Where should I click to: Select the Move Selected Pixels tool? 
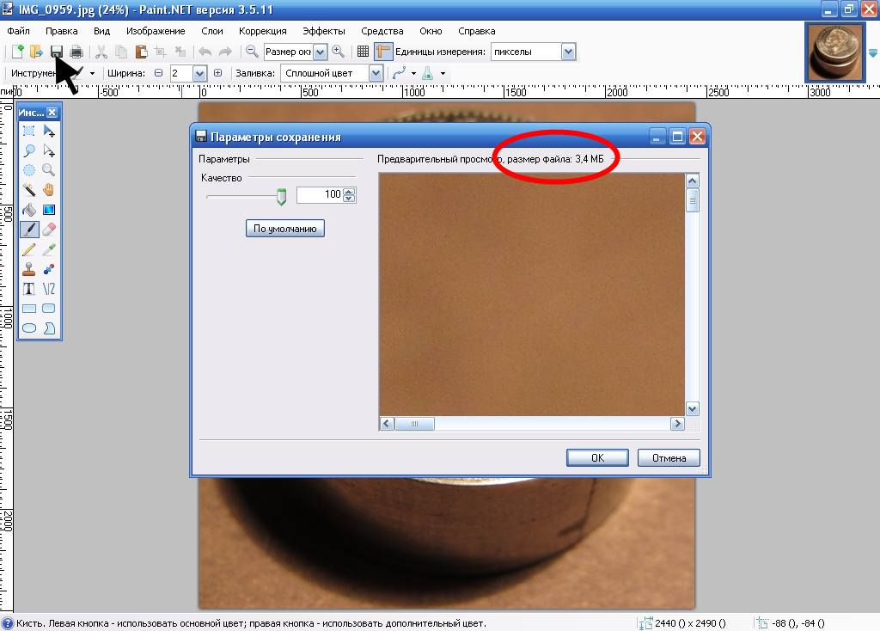[x=49, y=132]
